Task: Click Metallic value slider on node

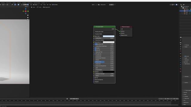Action: [x=104, y=48]
